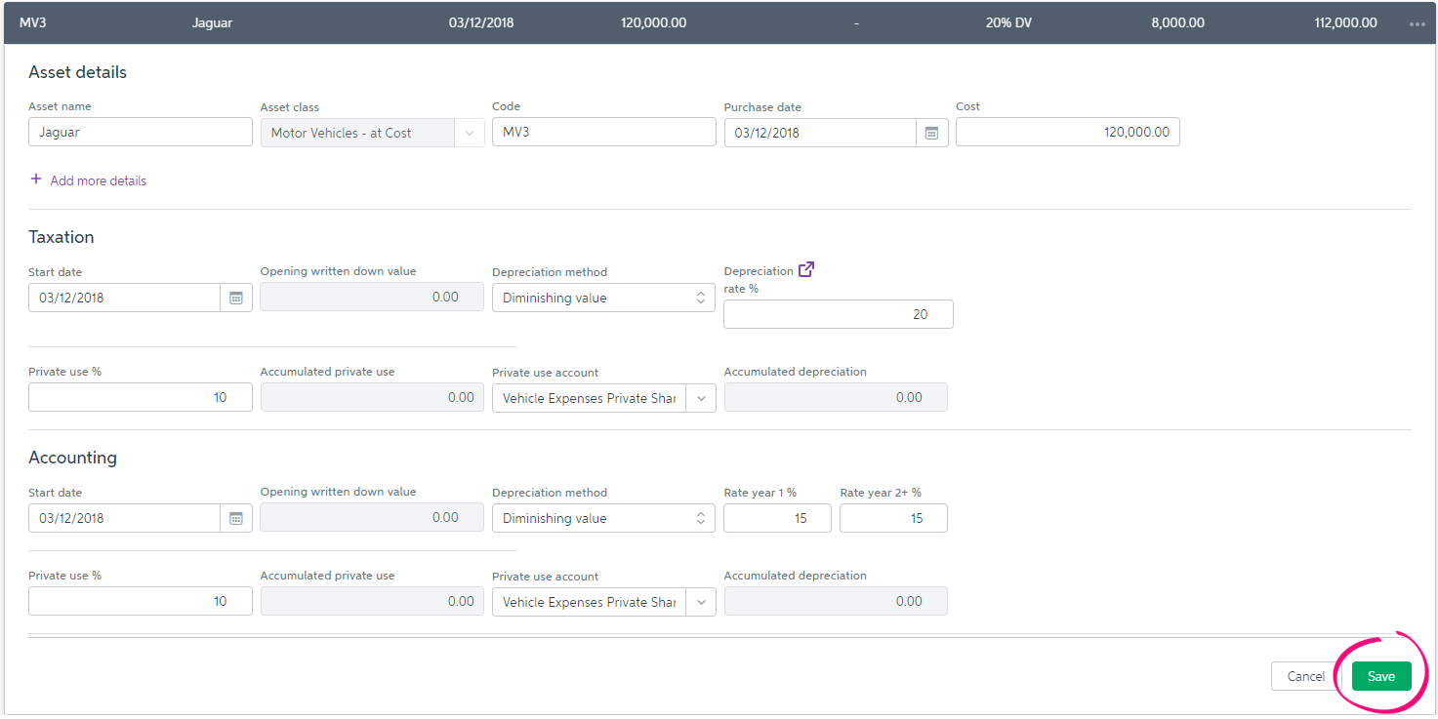The image size is (1438, 719).
Task: Edit the Rate year 1 % field
Action: pyautogui.click(x=777, y=518)
